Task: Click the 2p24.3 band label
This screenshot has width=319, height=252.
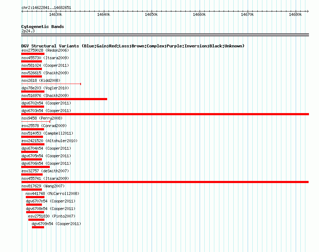Action: tap(28, 31)
